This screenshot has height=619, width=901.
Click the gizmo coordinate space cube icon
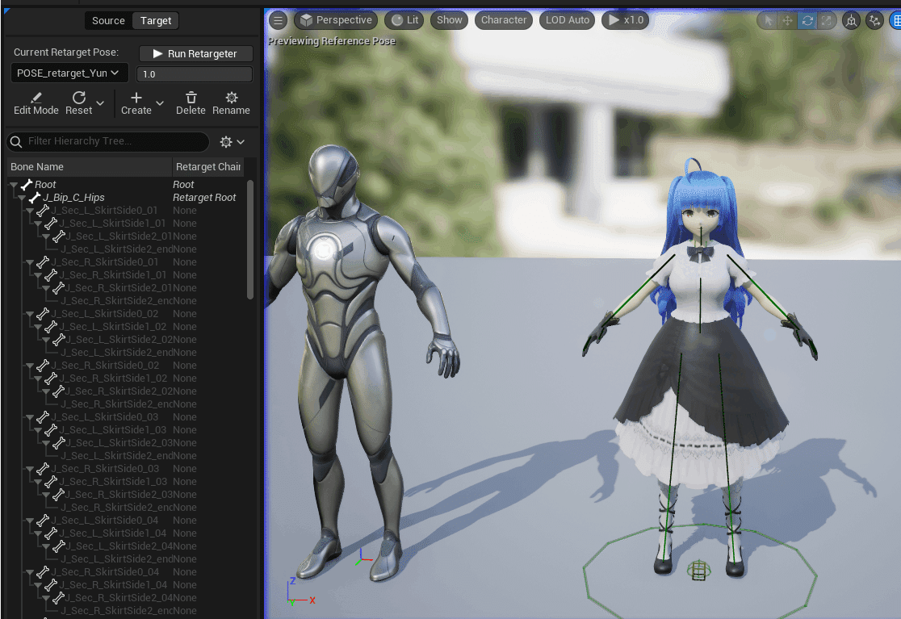coord(851,20)
